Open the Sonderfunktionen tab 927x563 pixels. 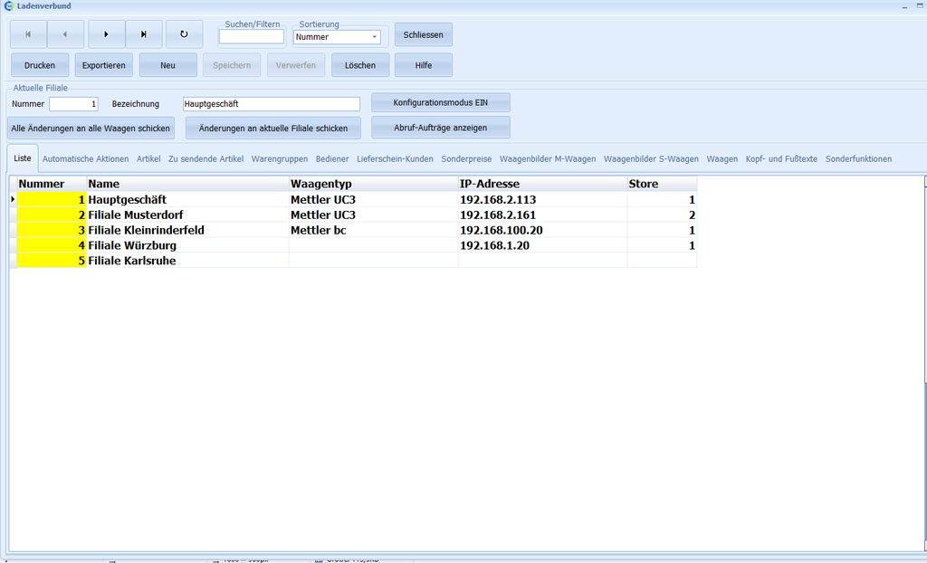point(857,158)
